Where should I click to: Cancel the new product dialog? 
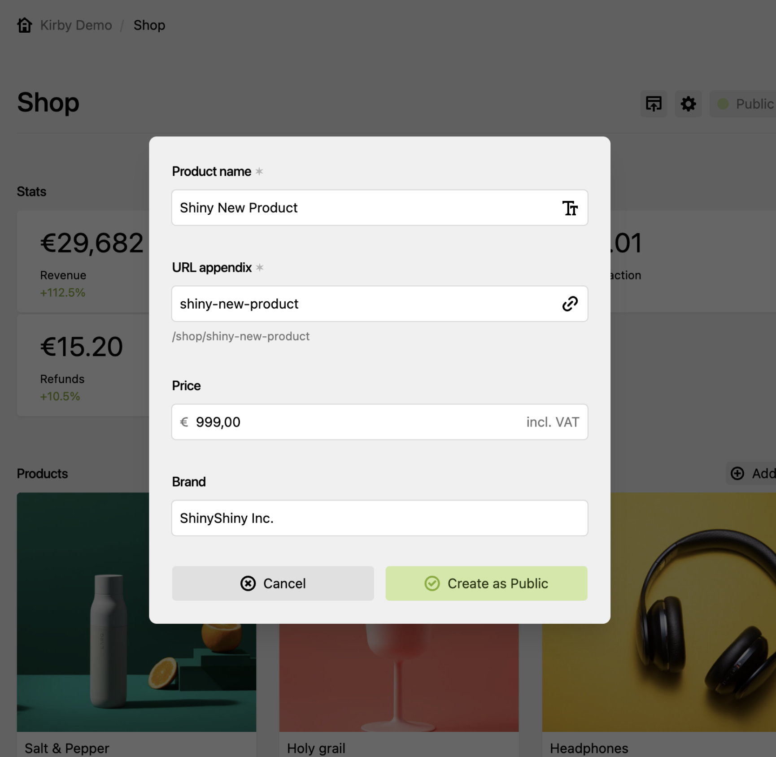(273, 583)
